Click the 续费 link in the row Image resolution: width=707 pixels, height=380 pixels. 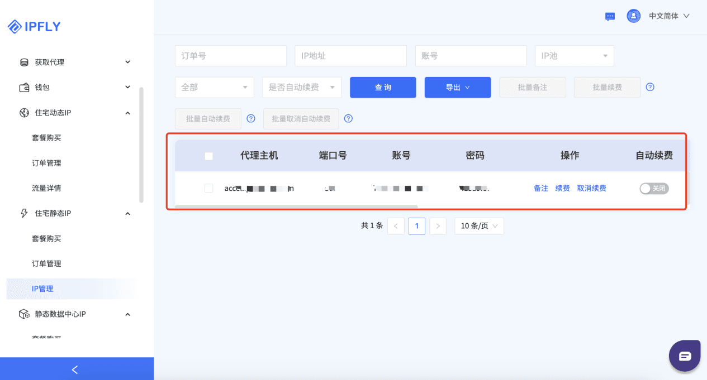pyautogui.click(x=562, y=189)
